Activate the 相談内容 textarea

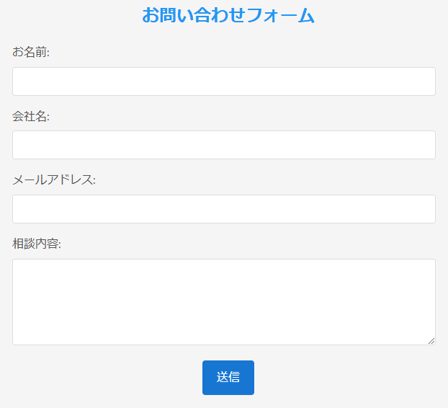coord(224,302)
